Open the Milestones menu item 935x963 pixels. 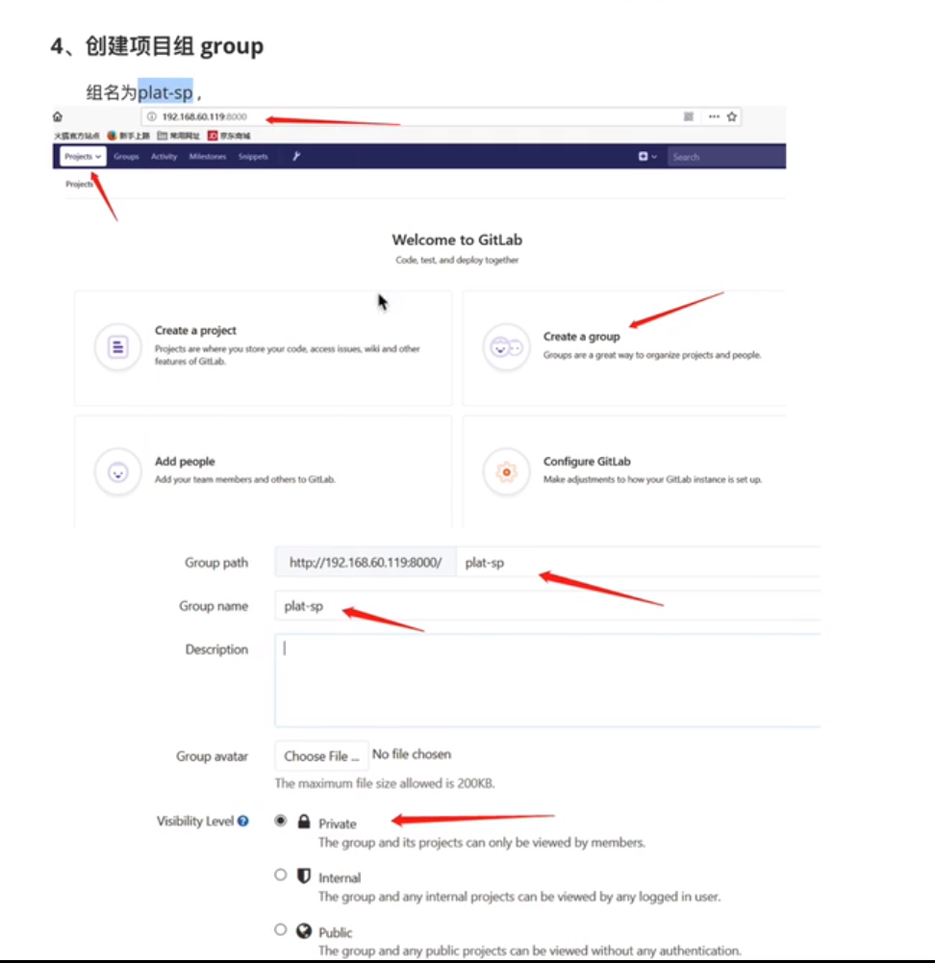207,156
